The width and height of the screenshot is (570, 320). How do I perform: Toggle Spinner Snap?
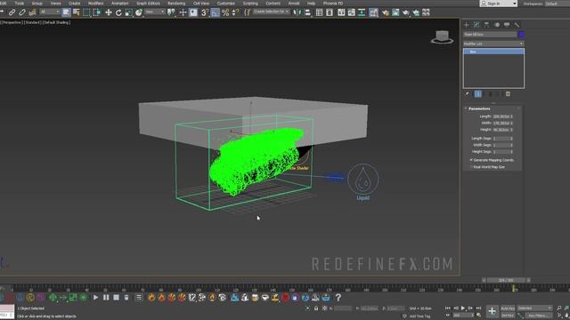point(235,12)
